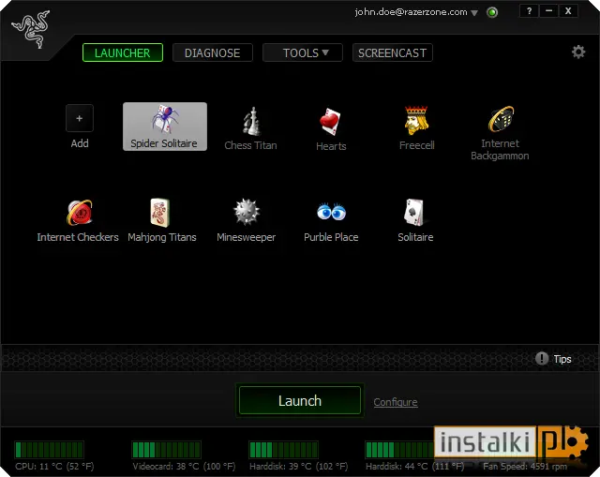Open the Configure link
Image resolution: width=600 pixels, height=477 pixels.
396,402
